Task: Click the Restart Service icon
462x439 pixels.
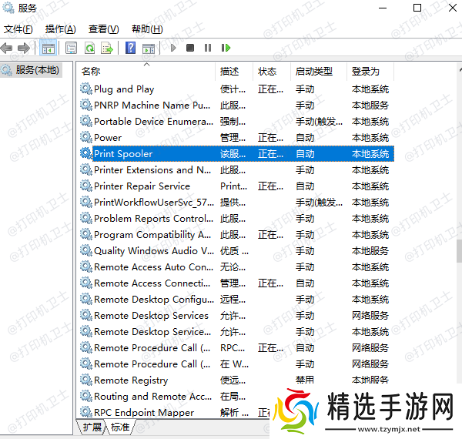Action: click(x=226, y=48)
